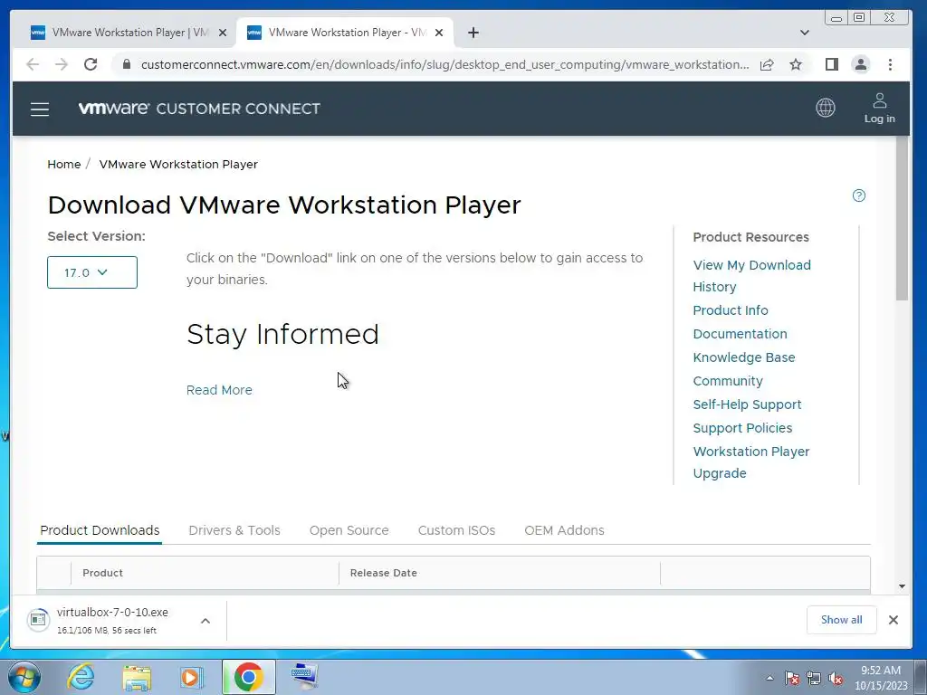Open Workstation Player Upgrade link
Image resolution: width=927 pixels, height=695 pixels.
(x=750, y=462)
